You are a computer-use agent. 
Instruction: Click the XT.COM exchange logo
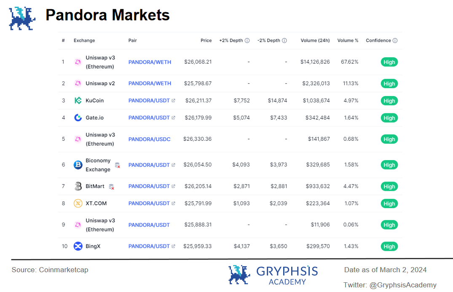78,204
